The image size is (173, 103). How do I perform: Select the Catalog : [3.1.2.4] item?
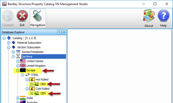click(24, 38)
